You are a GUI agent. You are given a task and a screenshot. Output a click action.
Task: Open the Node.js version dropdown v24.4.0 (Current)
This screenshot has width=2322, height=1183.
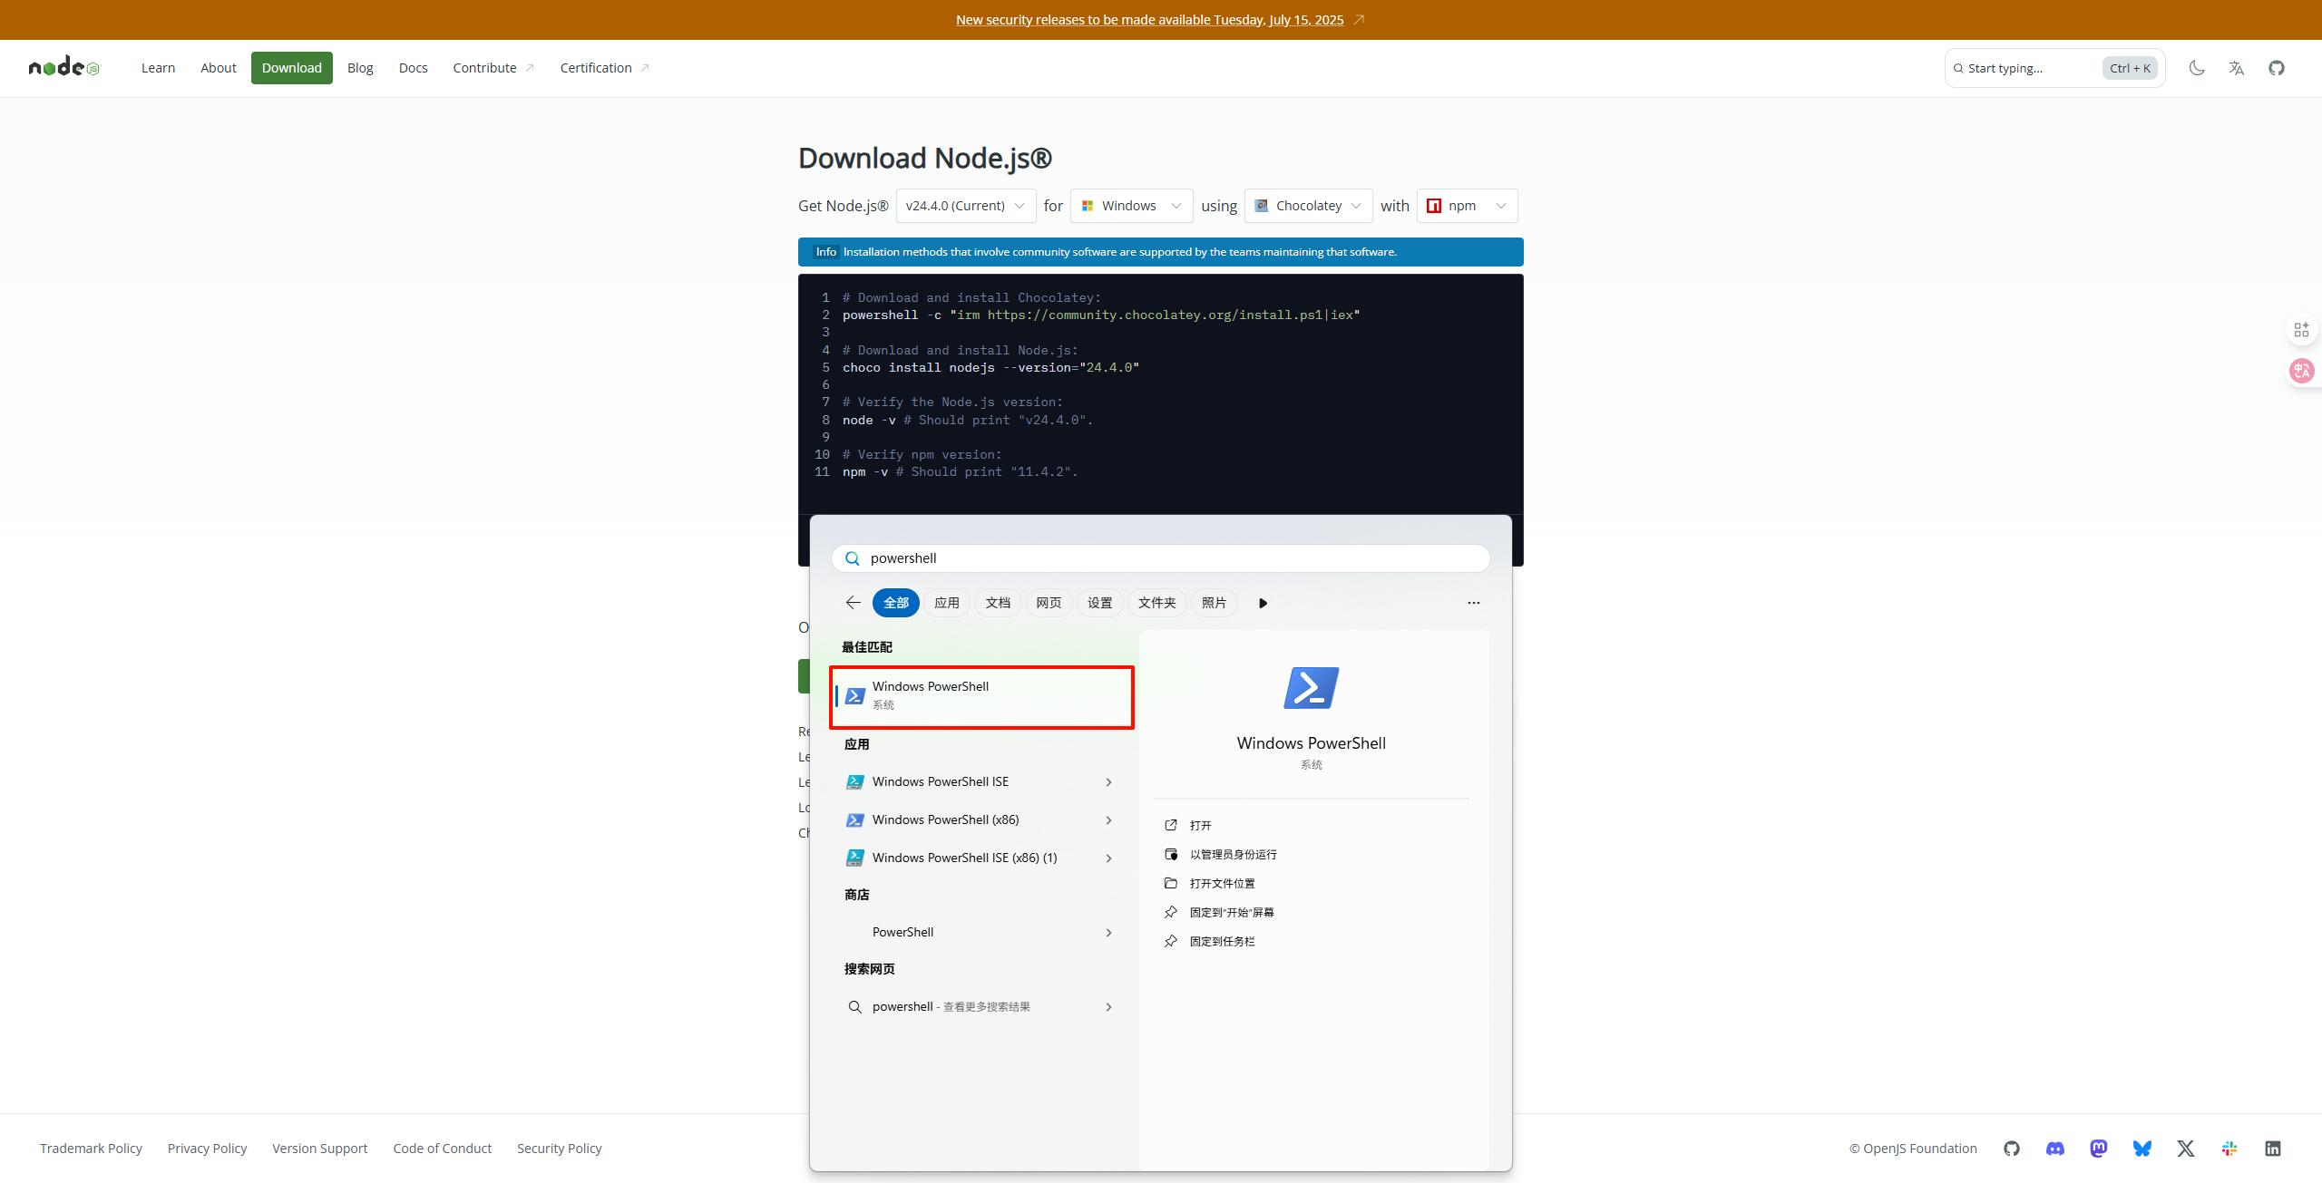[966, 206]
